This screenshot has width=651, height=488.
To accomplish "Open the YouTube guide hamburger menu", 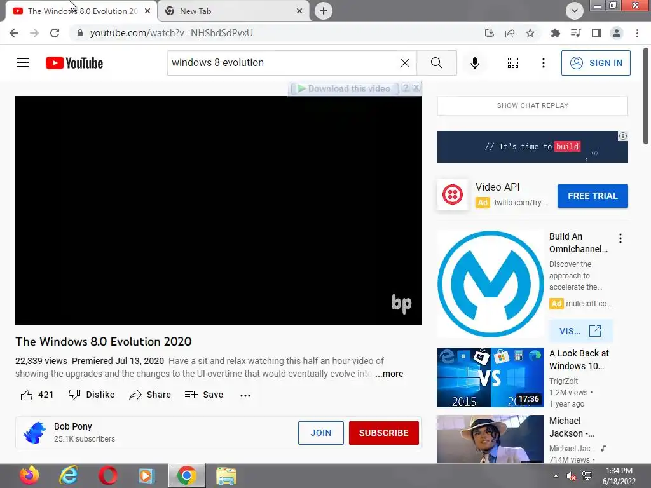I will (23, 63).
